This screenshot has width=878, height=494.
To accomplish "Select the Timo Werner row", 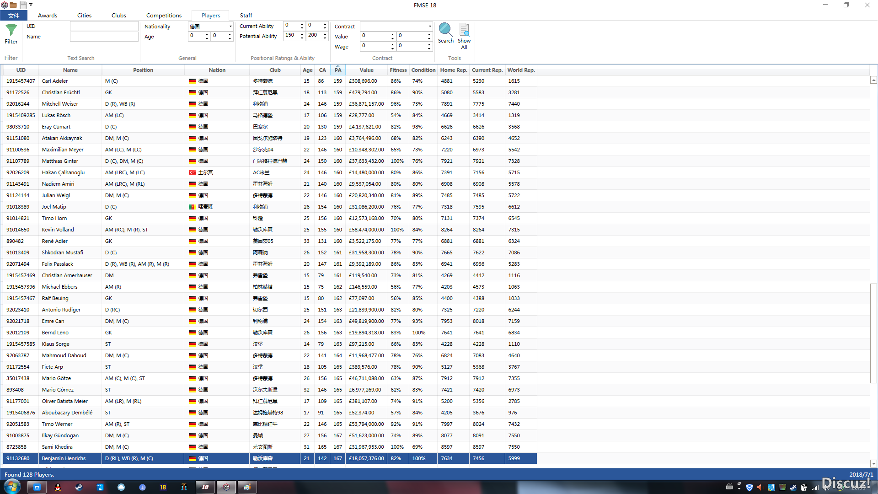I will 270,424.
